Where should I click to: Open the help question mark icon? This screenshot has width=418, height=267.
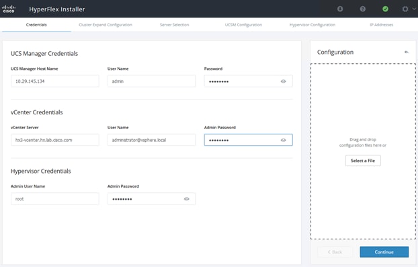click(x=362, y=9)
